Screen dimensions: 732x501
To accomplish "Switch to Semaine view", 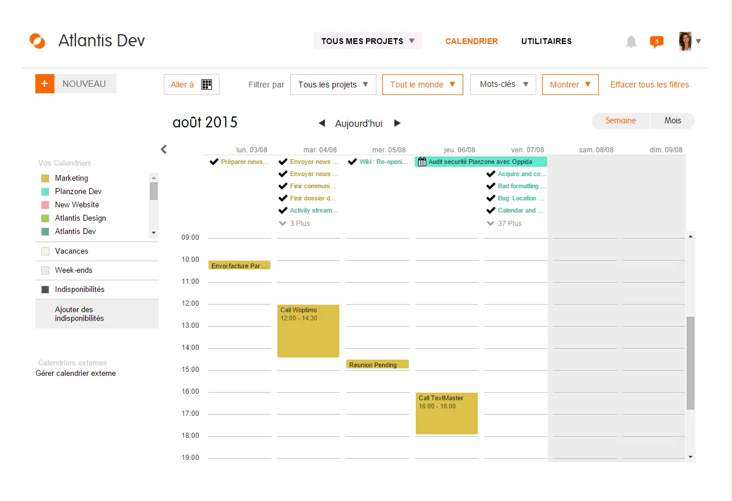I will pyautogui.click(x=621, y=120).
